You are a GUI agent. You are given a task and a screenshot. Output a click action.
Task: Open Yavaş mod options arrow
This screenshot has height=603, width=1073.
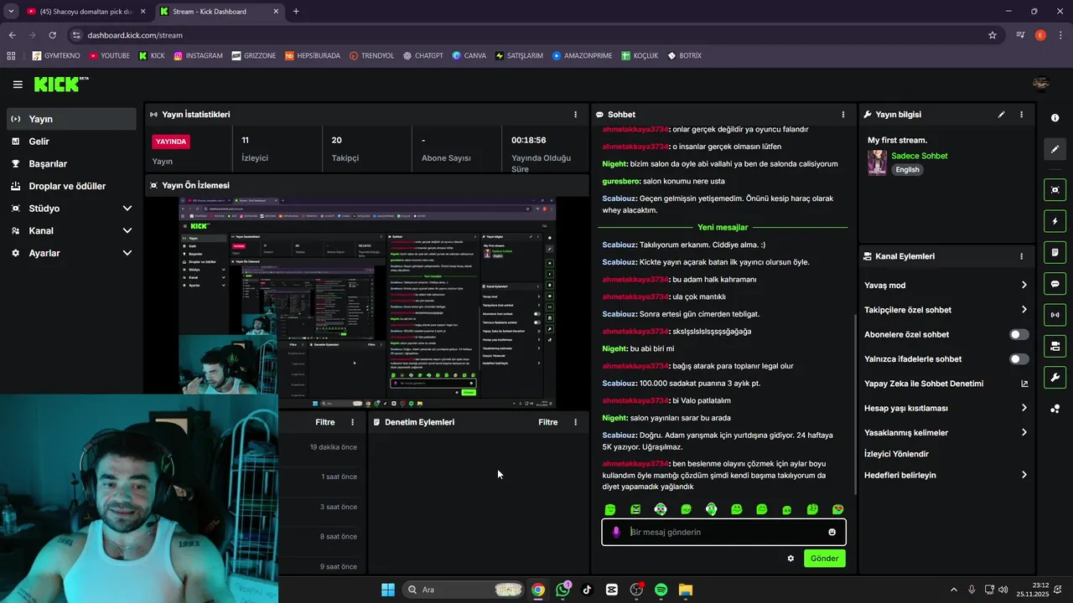tap(1024, 286)
